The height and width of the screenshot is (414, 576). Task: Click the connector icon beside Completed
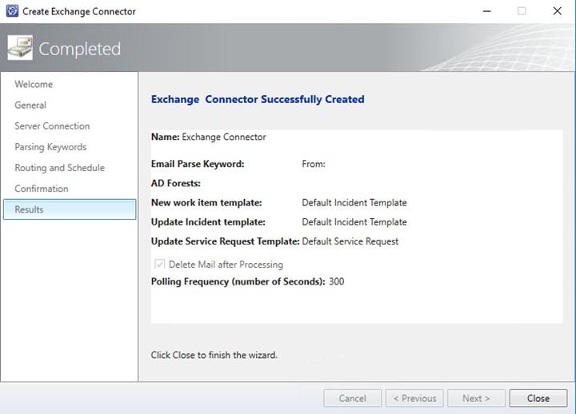(20, 48)
